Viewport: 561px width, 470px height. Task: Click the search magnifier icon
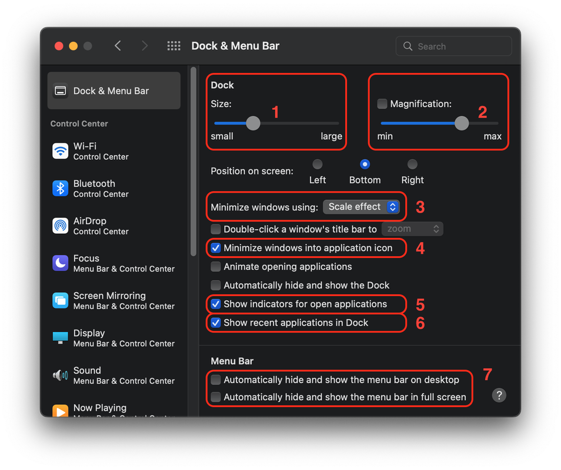coord(408,46)
